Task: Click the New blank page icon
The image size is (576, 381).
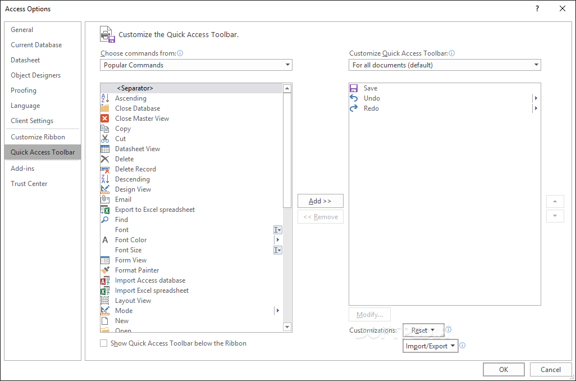Action: pos(105,321)
